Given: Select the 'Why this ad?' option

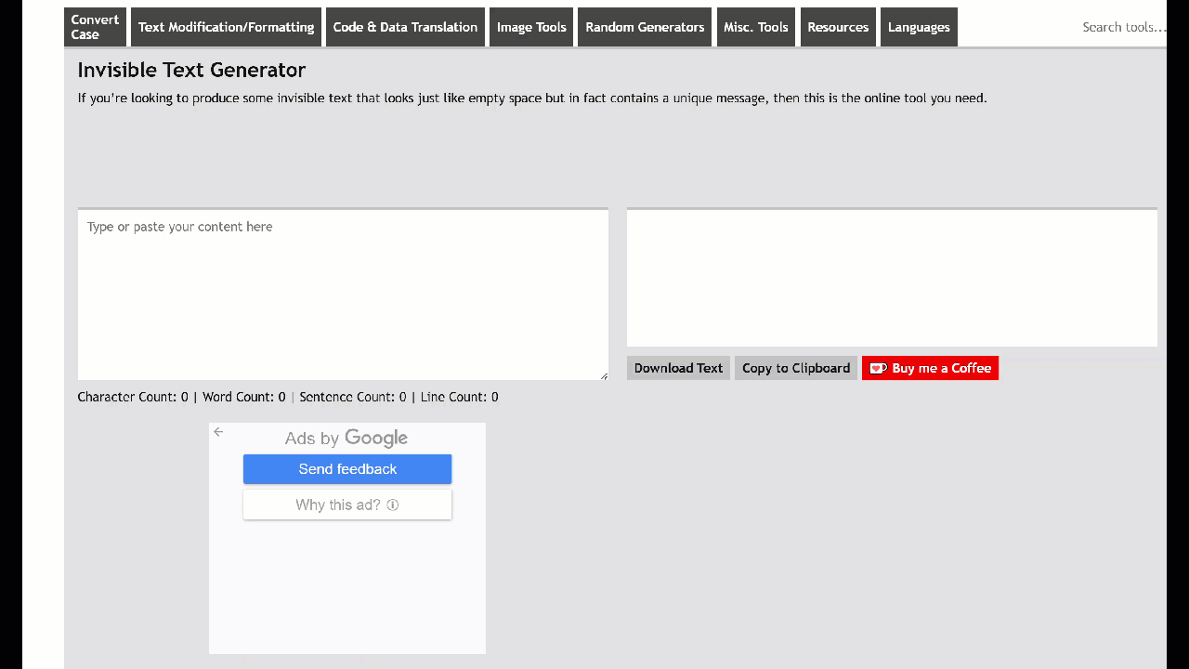Looking at the screenshot, I should (338, 505).
